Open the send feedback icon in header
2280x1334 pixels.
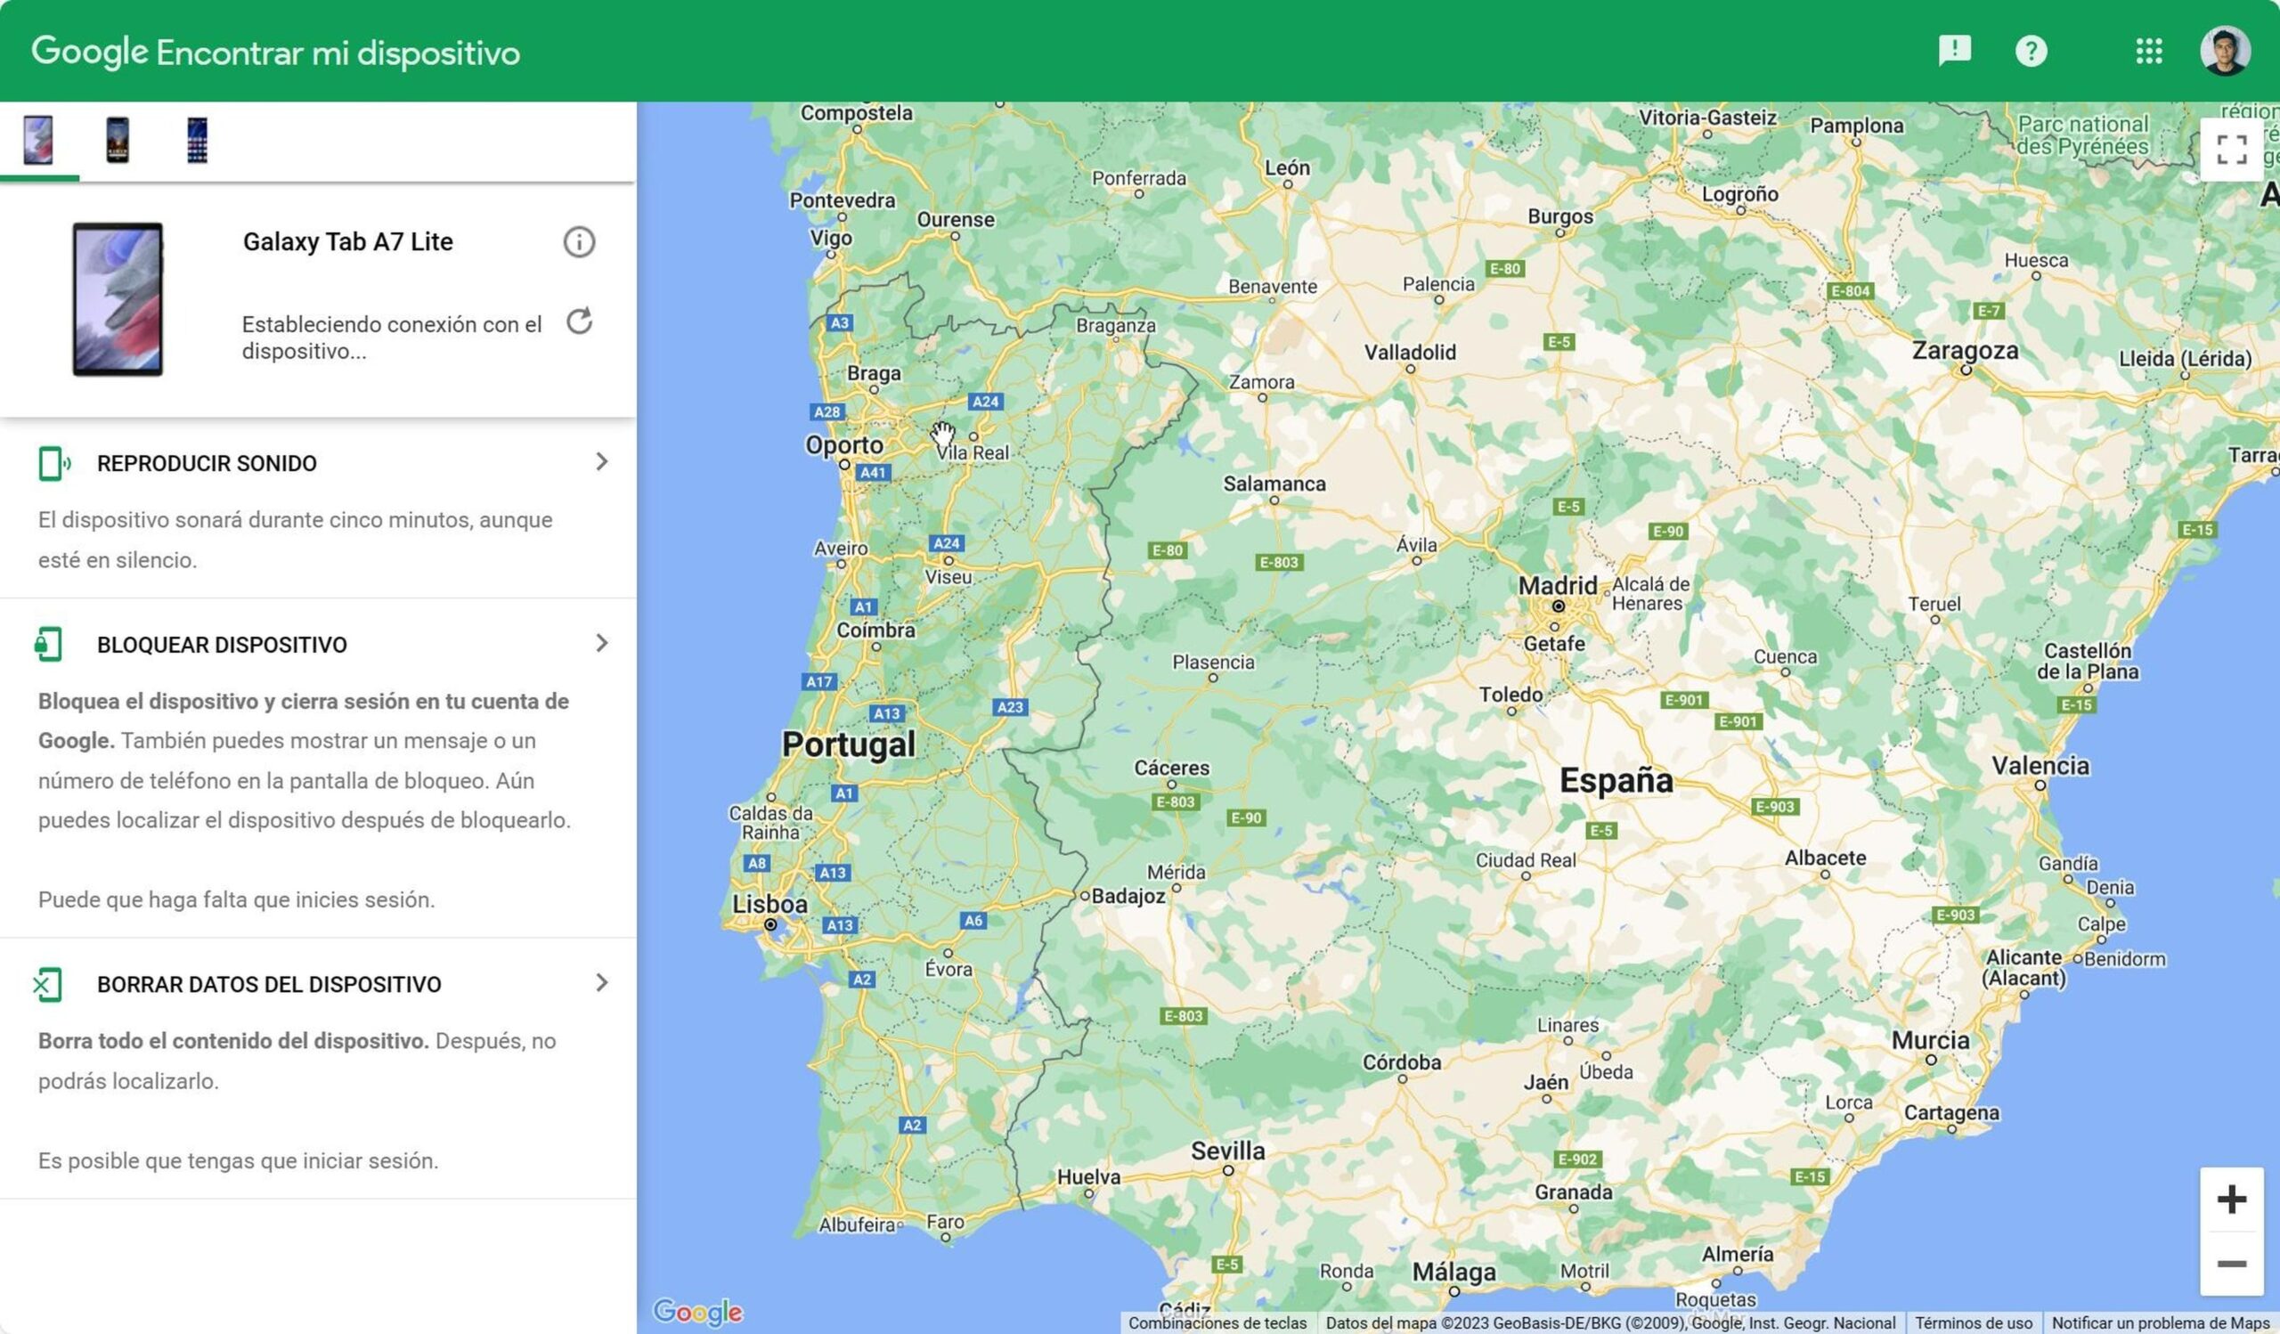click(x=1954, y=51)
